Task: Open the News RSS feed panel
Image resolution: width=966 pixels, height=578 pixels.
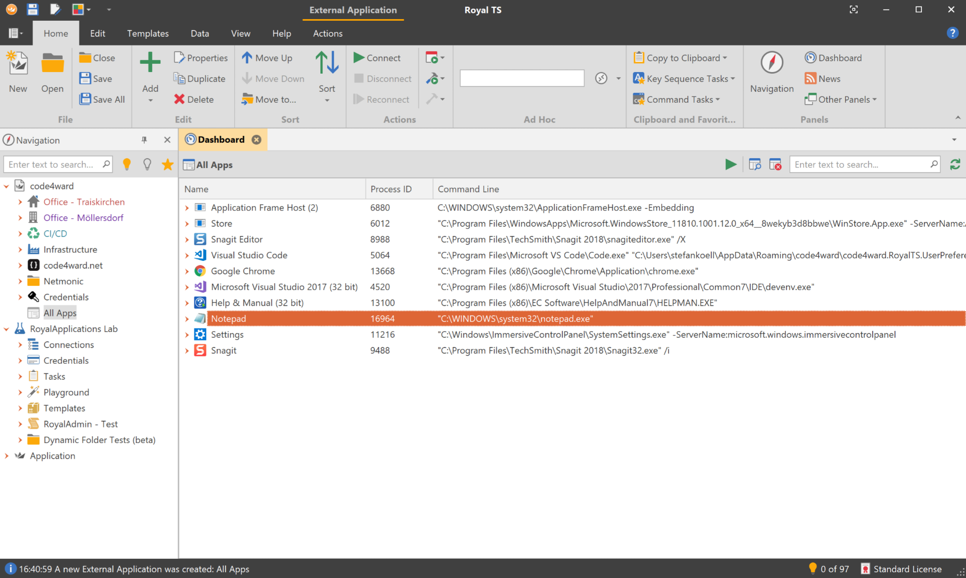Action: point(822,78)
